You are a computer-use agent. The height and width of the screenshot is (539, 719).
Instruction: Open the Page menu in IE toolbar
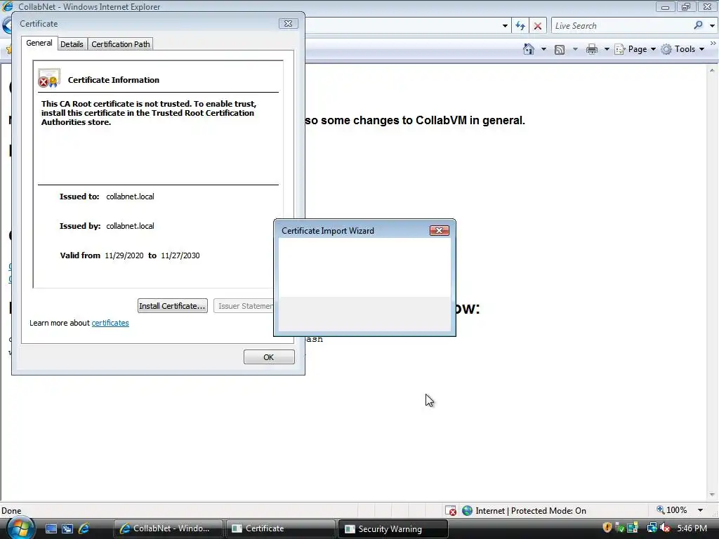(x=635, y=49)
